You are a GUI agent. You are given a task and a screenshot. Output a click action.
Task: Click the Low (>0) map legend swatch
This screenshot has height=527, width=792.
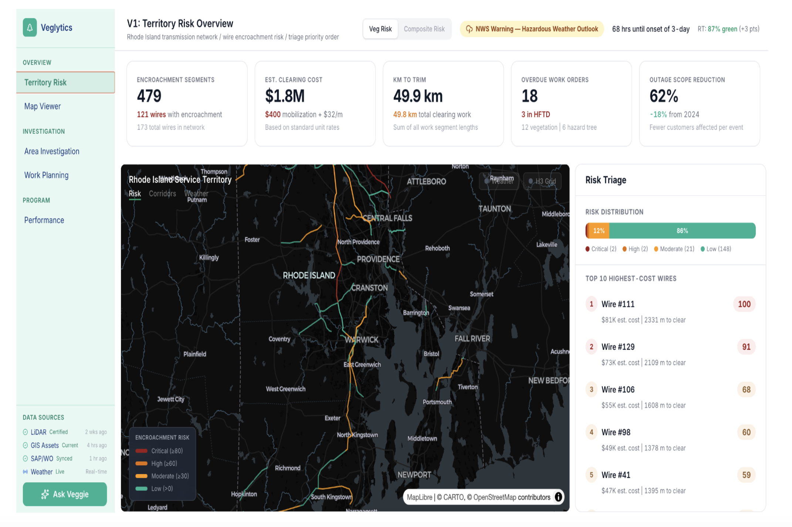tap(141, 489)
